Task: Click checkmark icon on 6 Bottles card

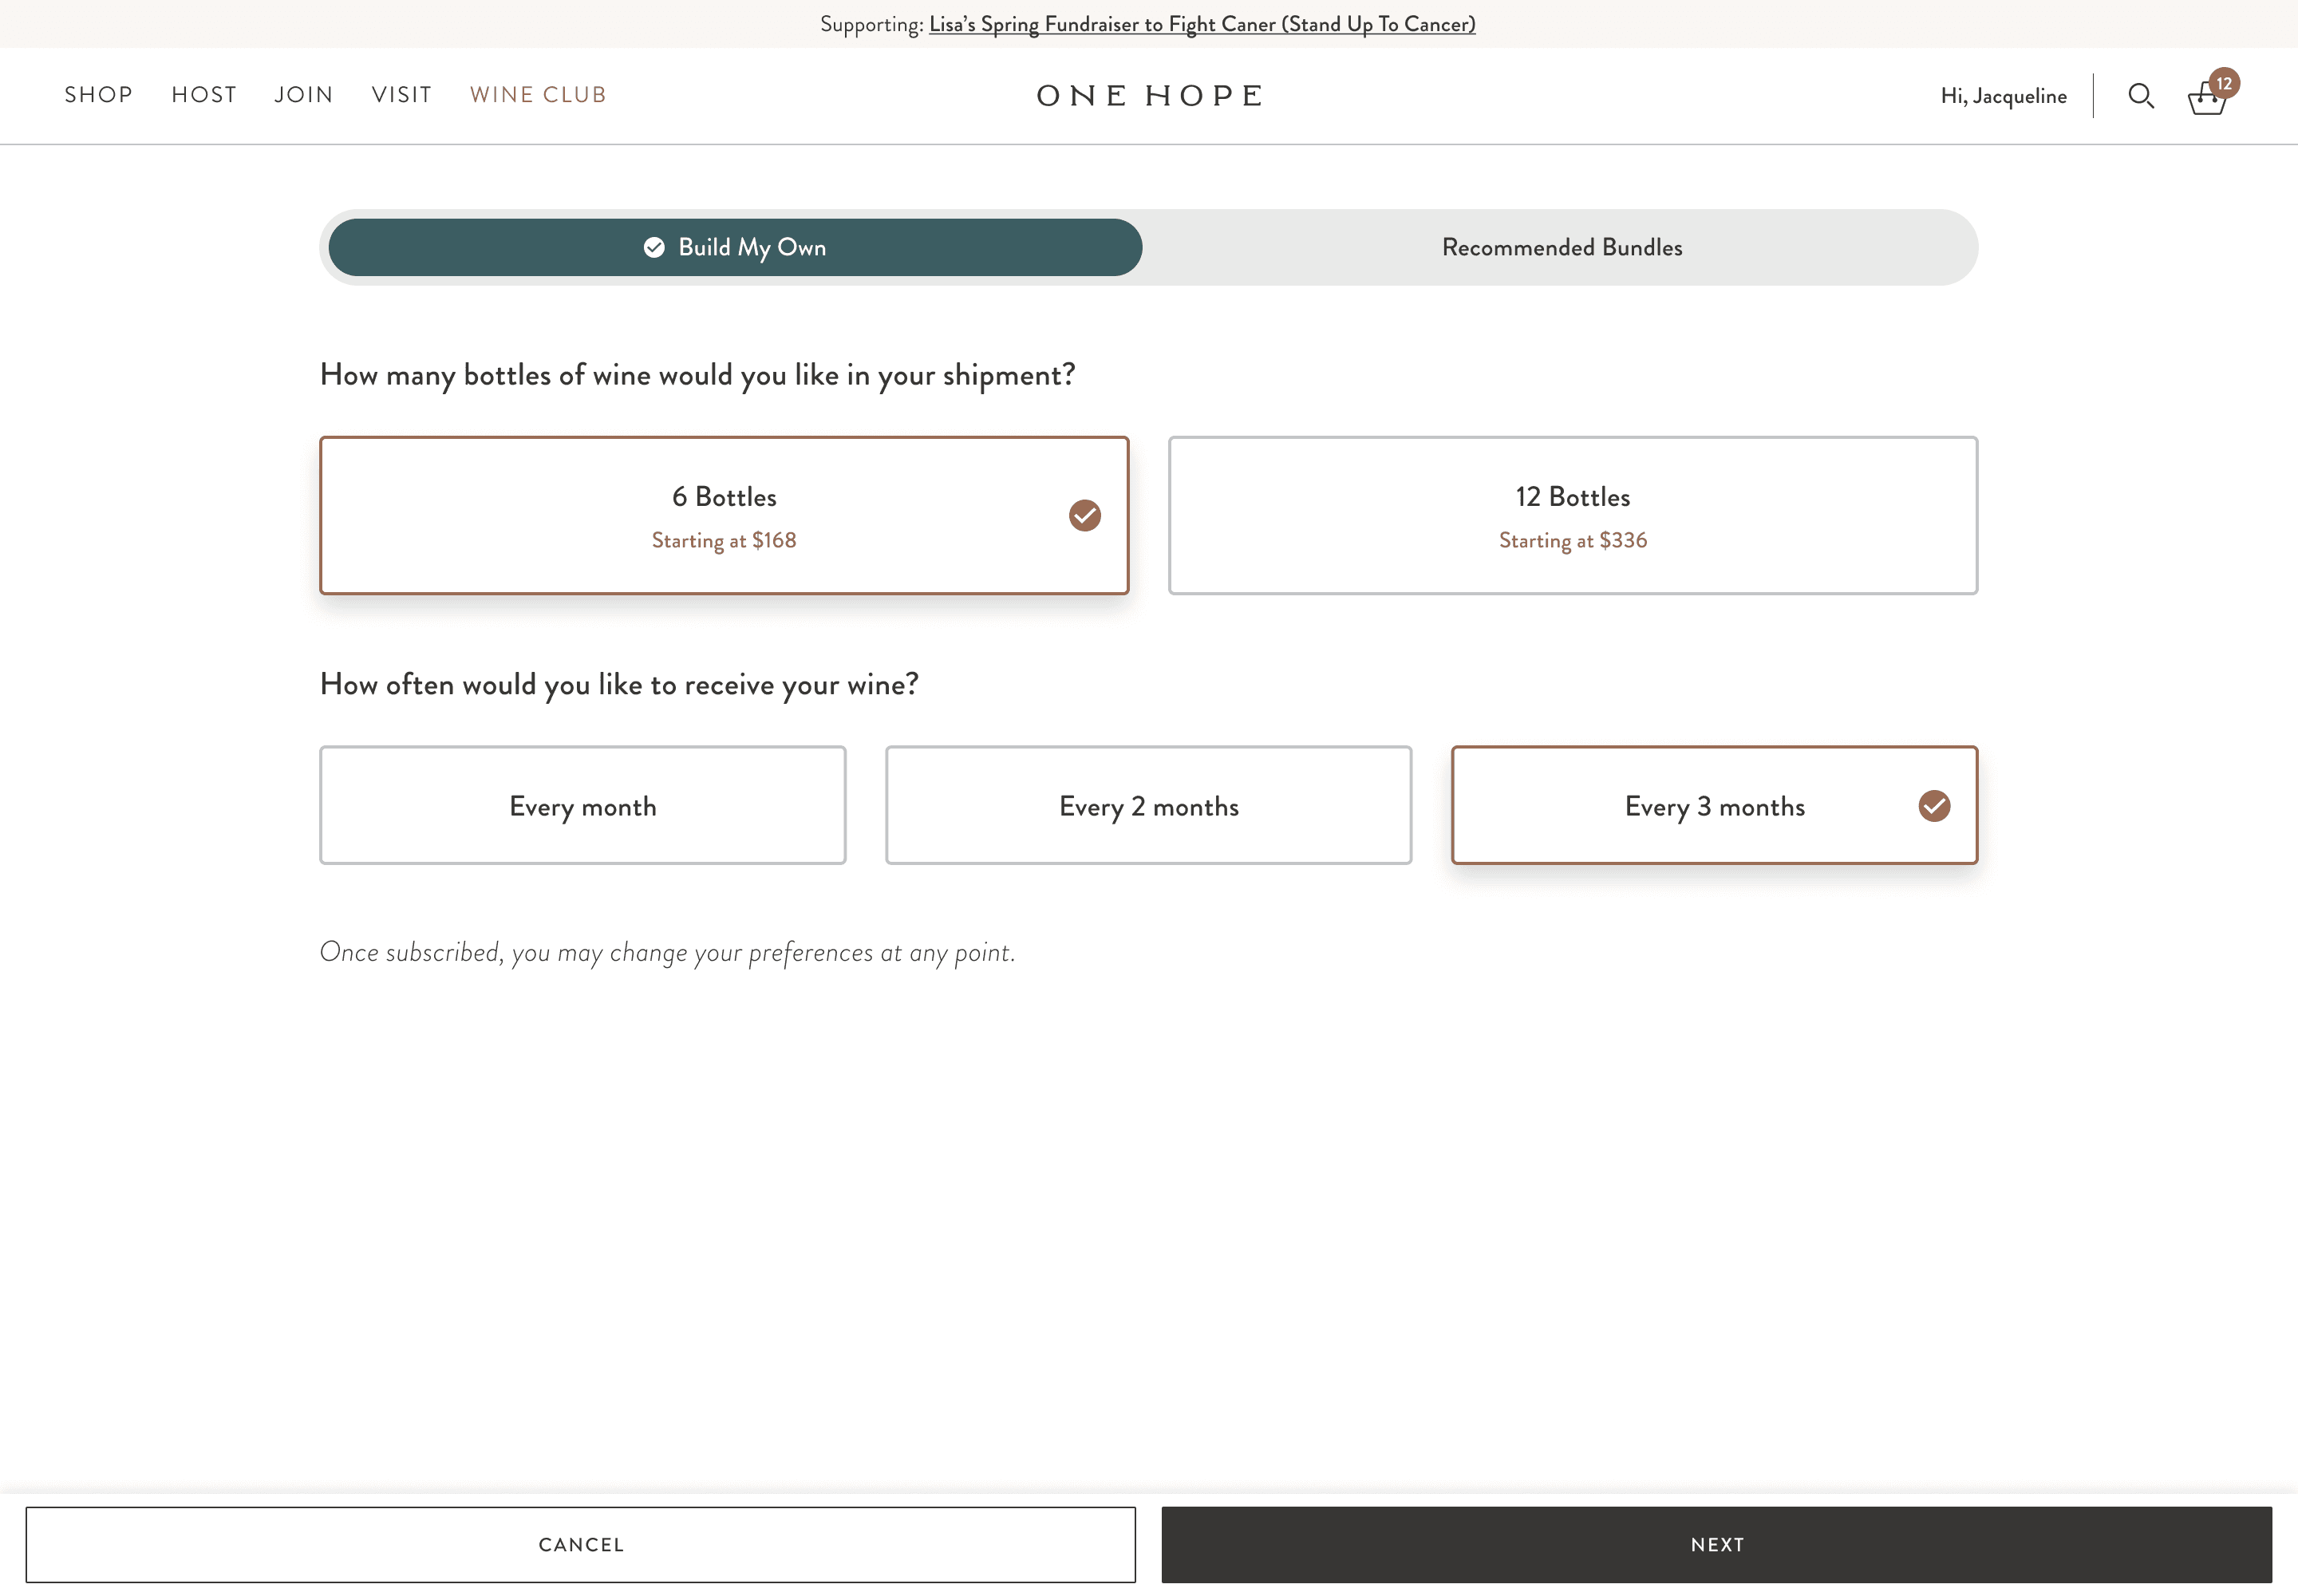Action: click(x=1084, y=515)
